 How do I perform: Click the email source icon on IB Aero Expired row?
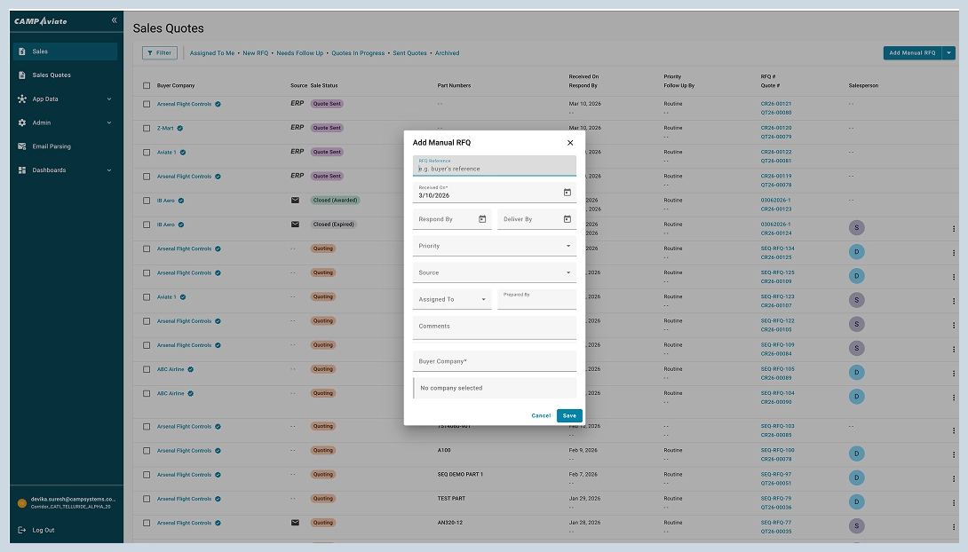point(295,225)
